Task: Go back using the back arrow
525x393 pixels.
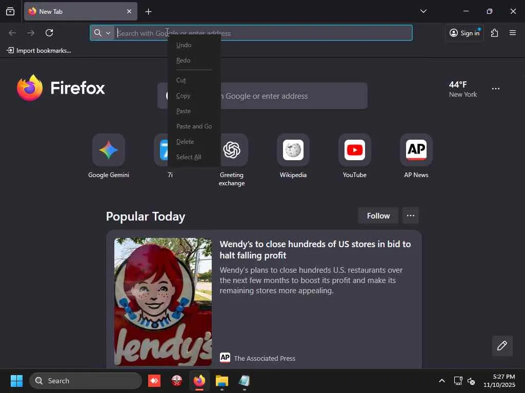Action: (x=12, y=33)
